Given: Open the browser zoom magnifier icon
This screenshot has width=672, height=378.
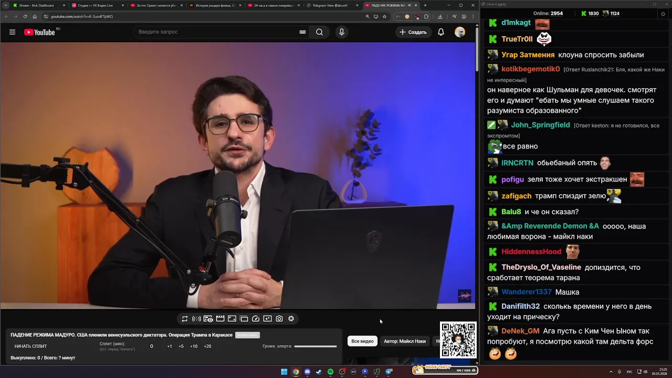Looking at the screenshot, I should 367,16.
